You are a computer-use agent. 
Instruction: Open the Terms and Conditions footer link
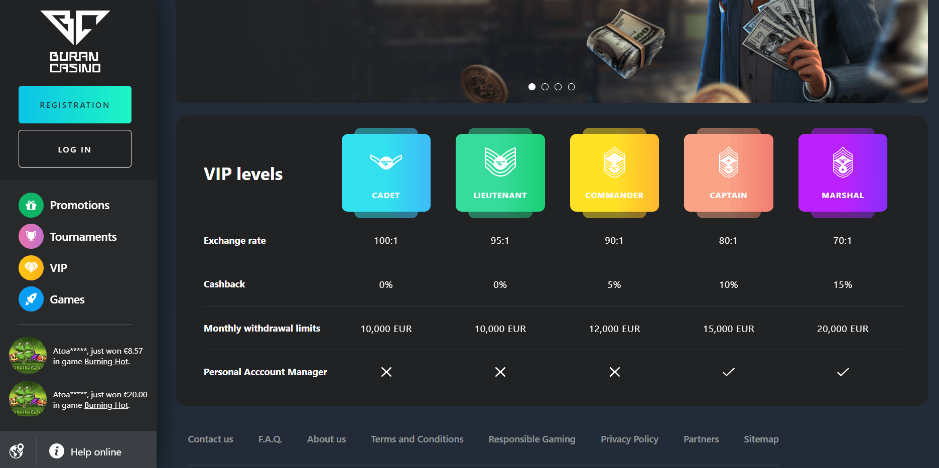click(x=417, y=439)
